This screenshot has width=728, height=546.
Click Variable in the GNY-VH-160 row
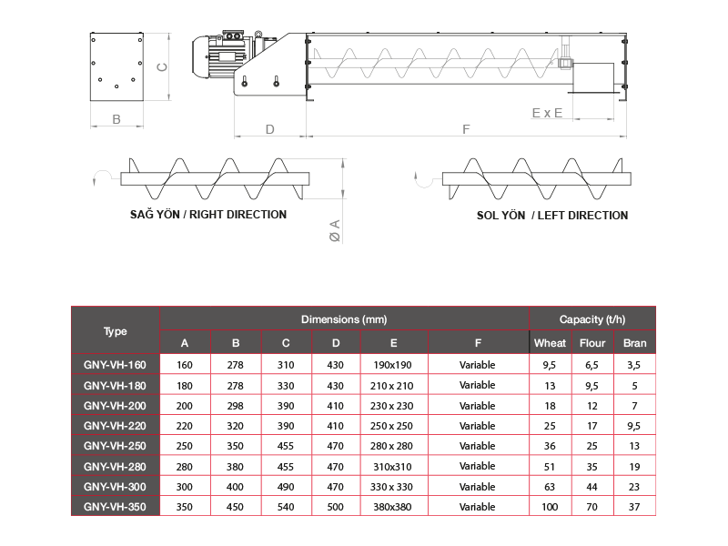pyautogui.click(x=477, y=365)
